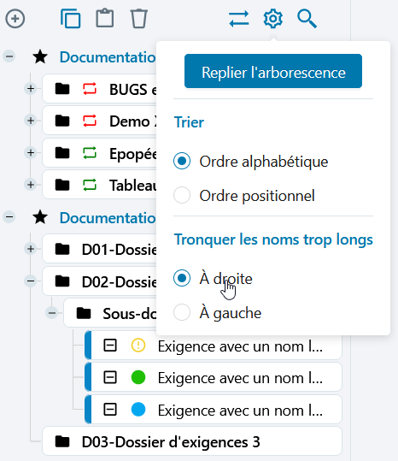Screen dimensions: 398x461
Task: Select Exigence text with yellow warning status
Action: 240,346
